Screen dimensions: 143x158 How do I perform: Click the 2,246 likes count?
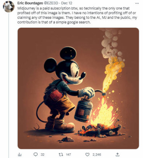tap(97, 154)
